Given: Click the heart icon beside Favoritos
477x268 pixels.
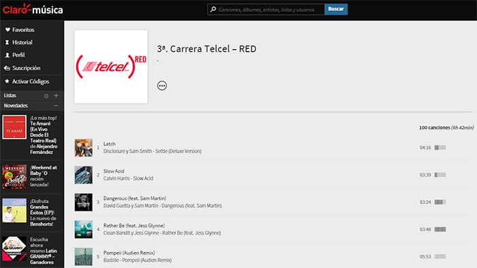Looking at the screenshot, I should tap(7, 29).
